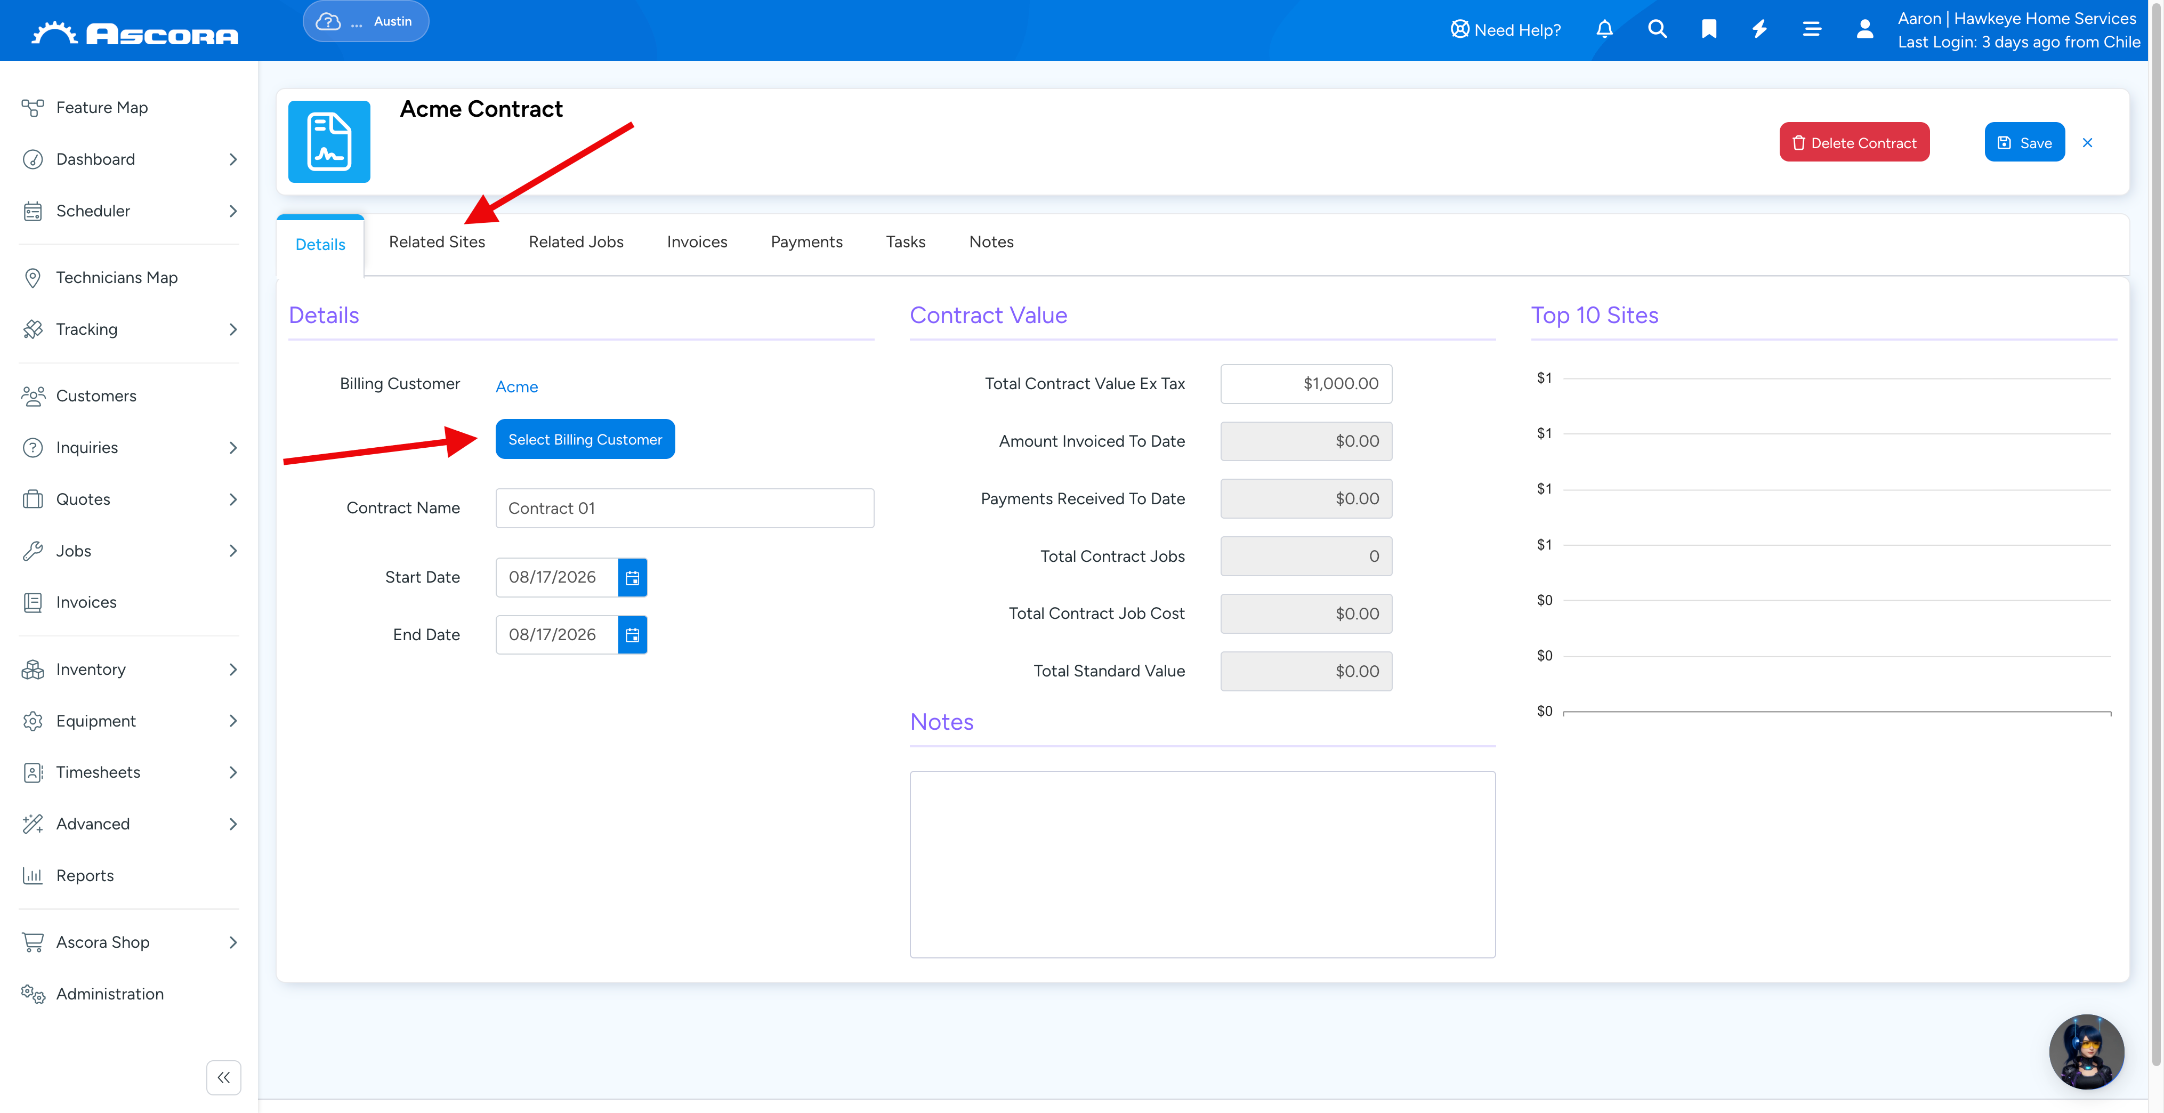This screenshot has height=1113, width=2164.
Task: Open the Start Date calendar picker
Action: [633, 577]
